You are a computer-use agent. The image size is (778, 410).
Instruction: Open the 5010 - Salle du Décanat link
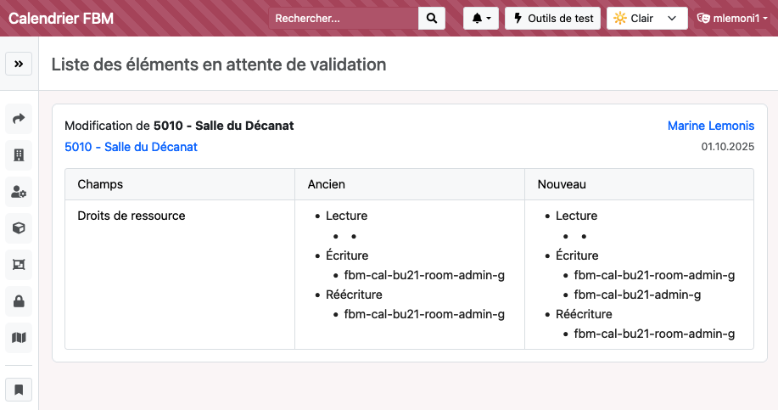point(131,147)
